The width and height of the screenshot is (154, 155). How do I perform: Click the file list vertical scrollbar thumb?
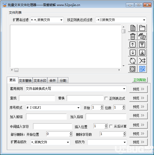(124, 31)
